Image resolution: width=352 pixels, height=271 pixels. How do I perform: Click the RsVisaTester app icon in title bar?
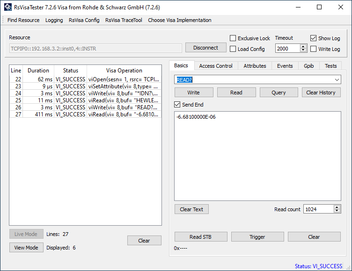[7, 7]
